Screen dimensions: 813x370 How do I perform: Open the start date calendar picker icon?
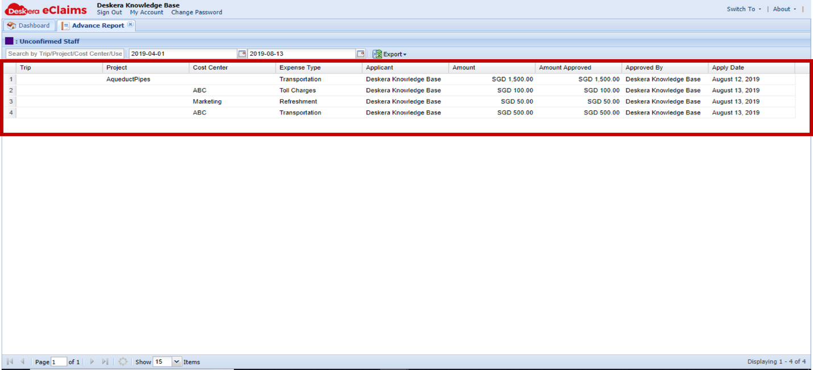tap(242, 54)
